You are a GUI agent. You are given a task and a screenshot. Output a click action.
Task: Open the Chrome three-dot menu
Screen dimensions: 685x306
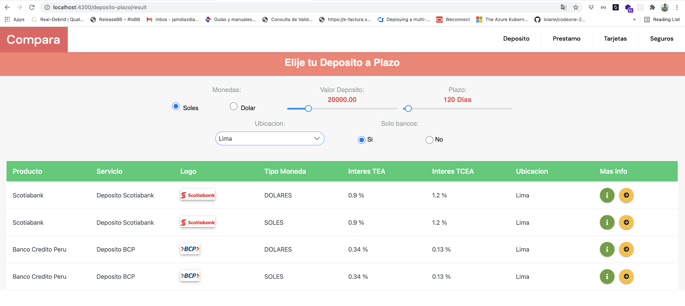pos(677,7)
